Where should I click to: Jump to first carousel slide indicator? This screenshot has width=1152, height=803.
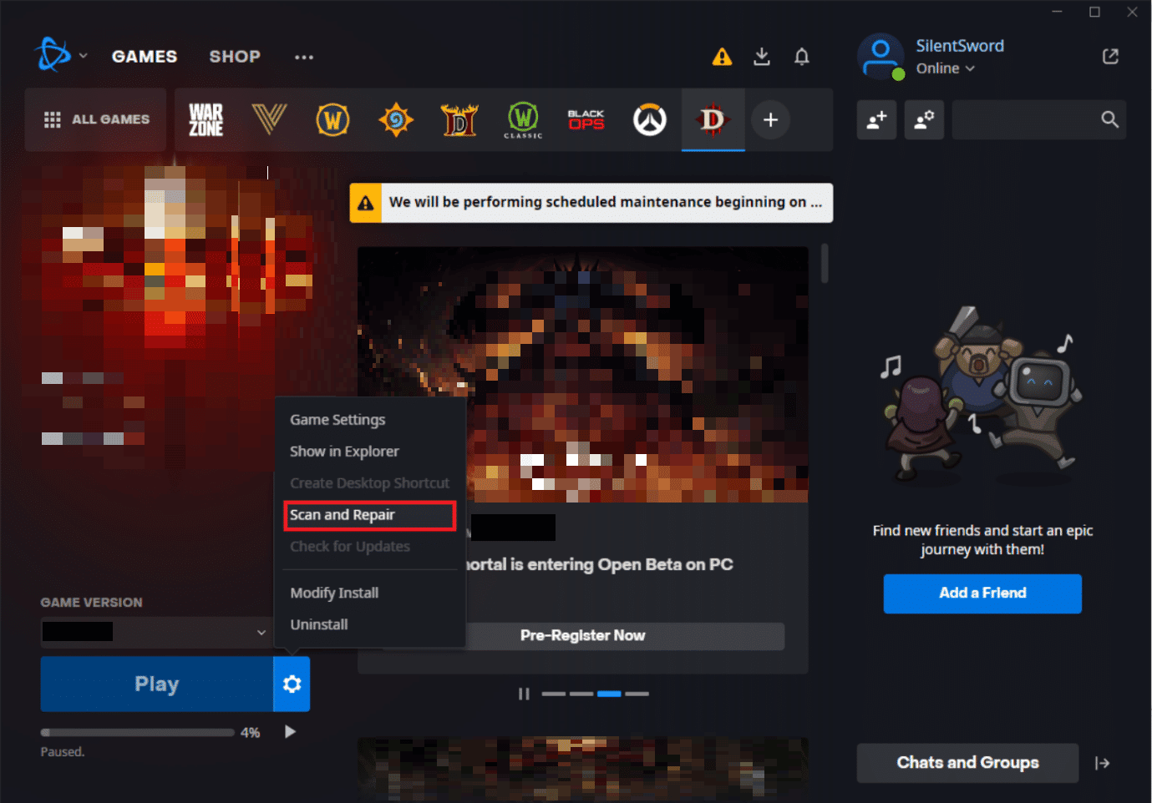553,694
